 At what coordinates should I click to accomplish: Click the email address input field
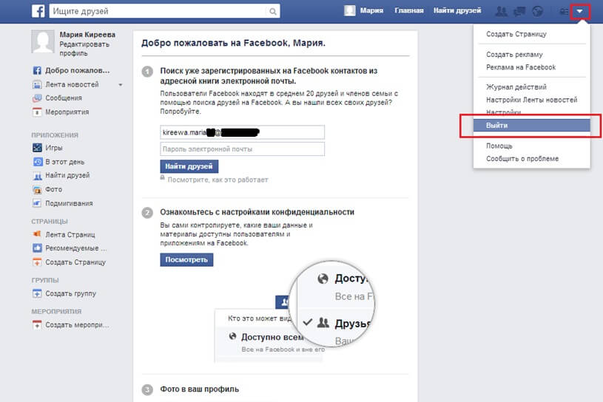tap(242, 132)
